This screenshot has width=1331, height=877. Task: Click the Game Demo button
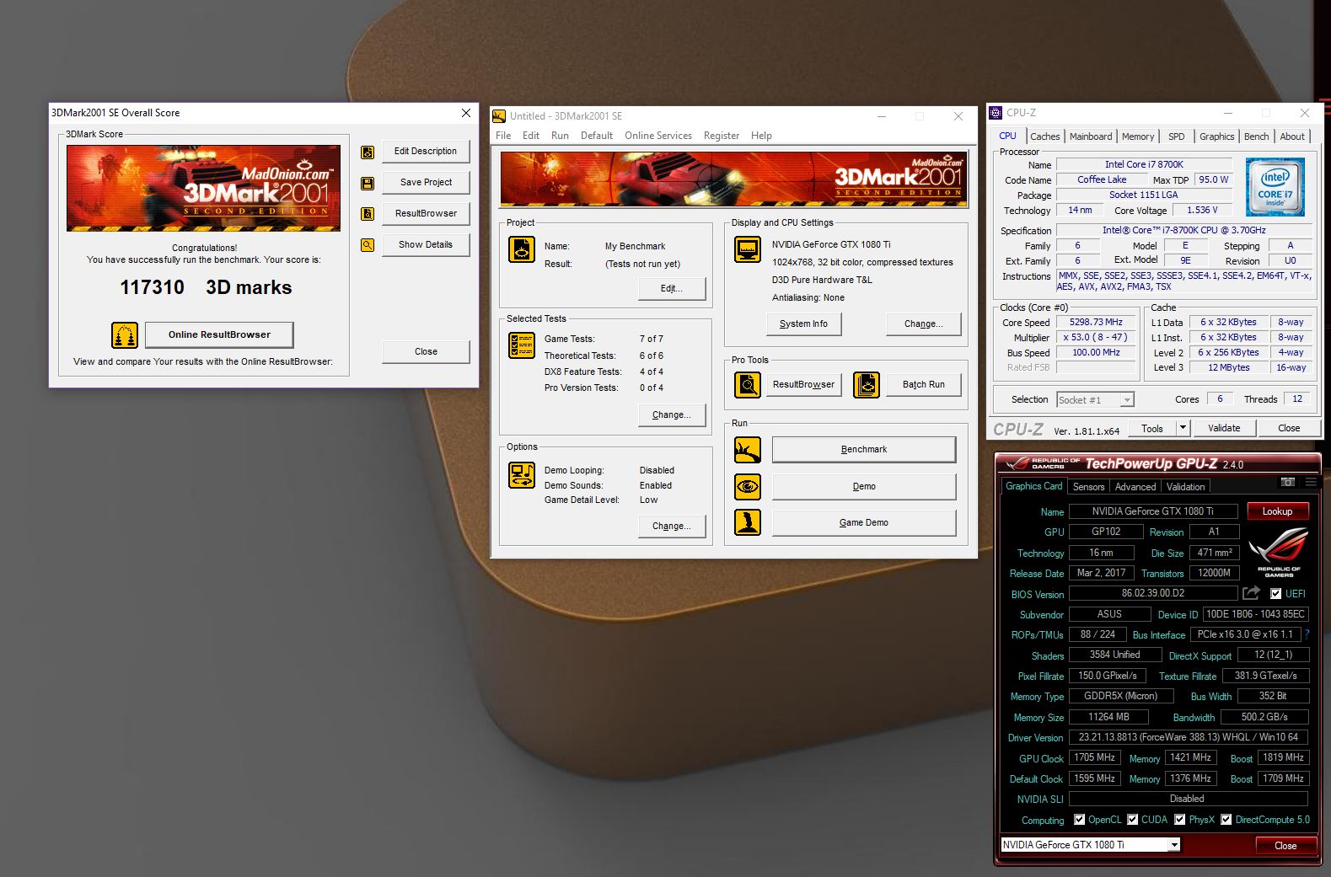864,522
